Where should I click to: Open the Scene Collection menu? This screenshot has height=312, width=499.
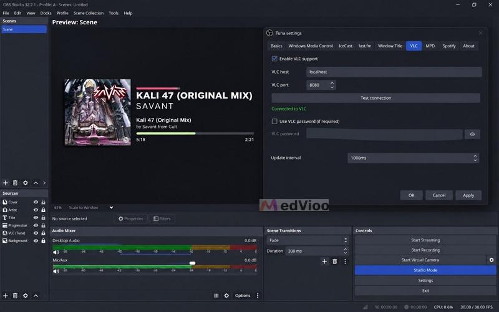[89, 13]
